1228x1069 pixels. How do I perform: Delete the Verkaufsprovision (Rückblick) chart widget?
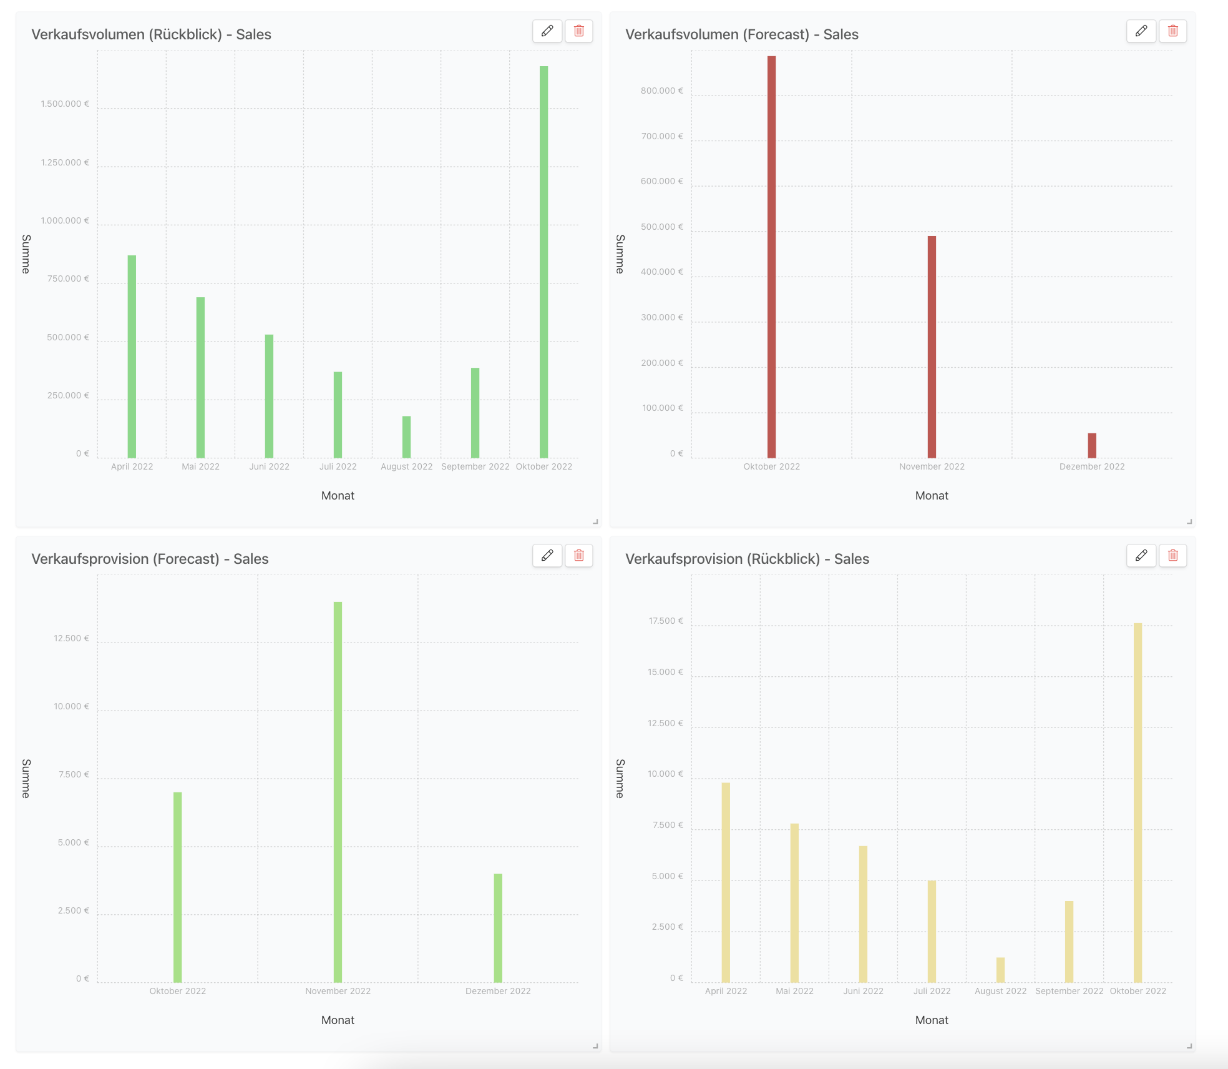[x=1173, y=555]
